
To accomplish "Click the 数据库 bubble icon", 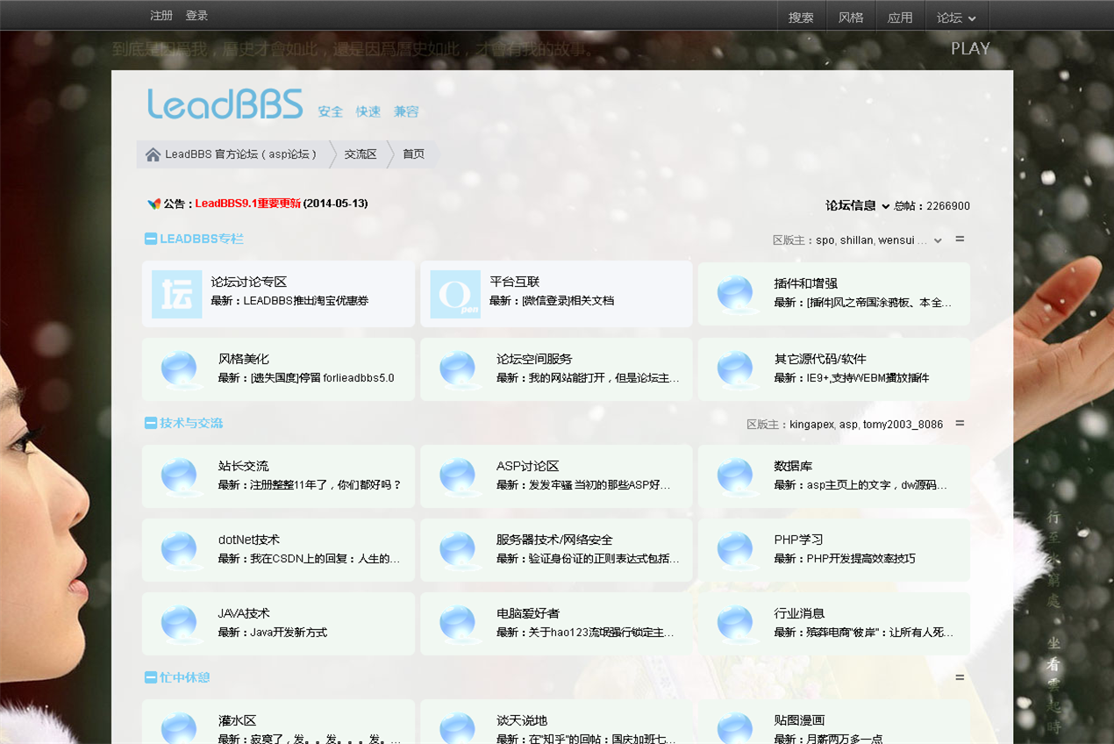I will (735, 476).
